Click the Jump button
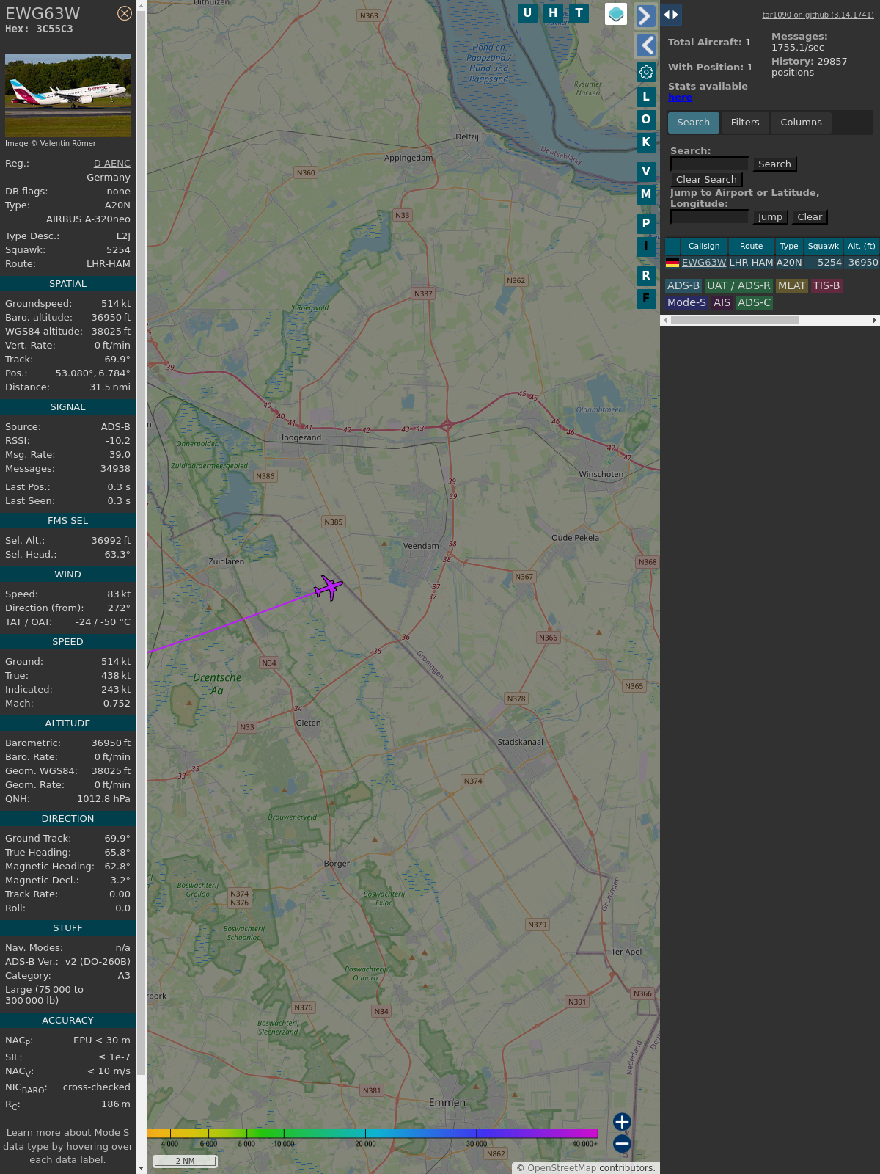The image size is (880, 1174). click(770, 217)
